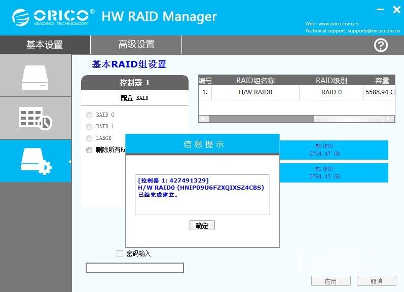This screenshot has width=404, height=292.
Task: Click the 编号 column header
Action: 205,81
